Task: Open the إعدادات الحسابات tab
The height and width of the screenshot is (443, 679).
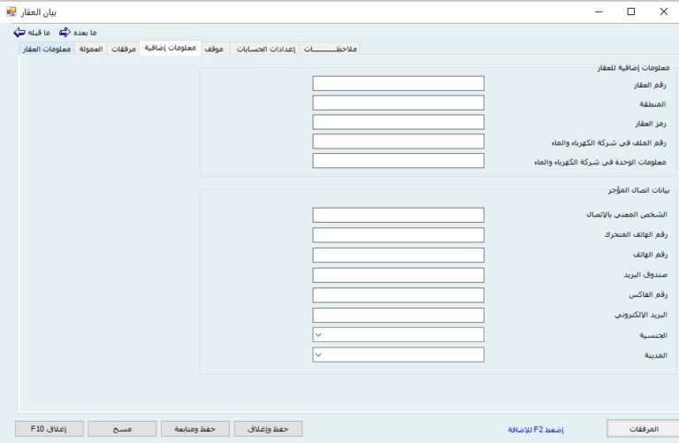Action: (266, 50)
